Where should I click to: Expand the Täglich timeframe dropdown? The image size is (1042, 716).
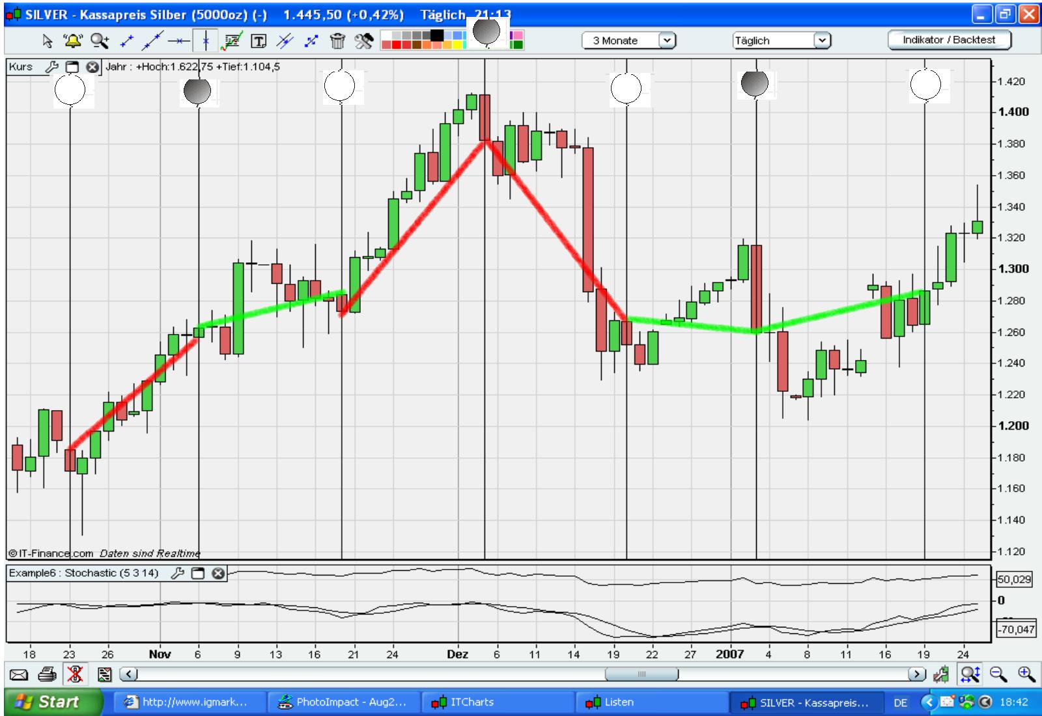click(782, 40)
